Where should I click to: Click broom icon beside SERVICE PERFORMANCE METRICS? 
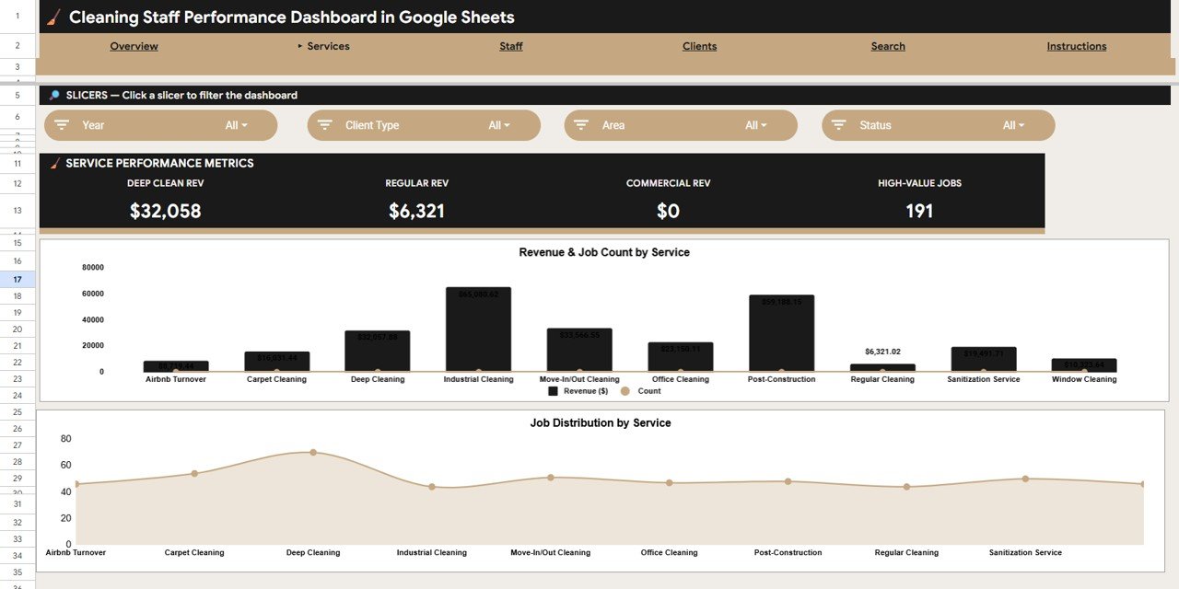pyautogui.click(x=54, y=163)
